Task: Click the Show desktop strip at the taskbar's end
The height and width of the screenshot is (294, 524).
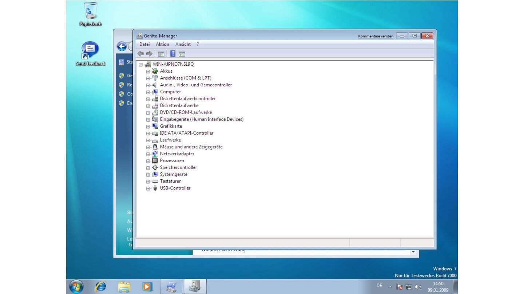Action: (x=455, y=287)
